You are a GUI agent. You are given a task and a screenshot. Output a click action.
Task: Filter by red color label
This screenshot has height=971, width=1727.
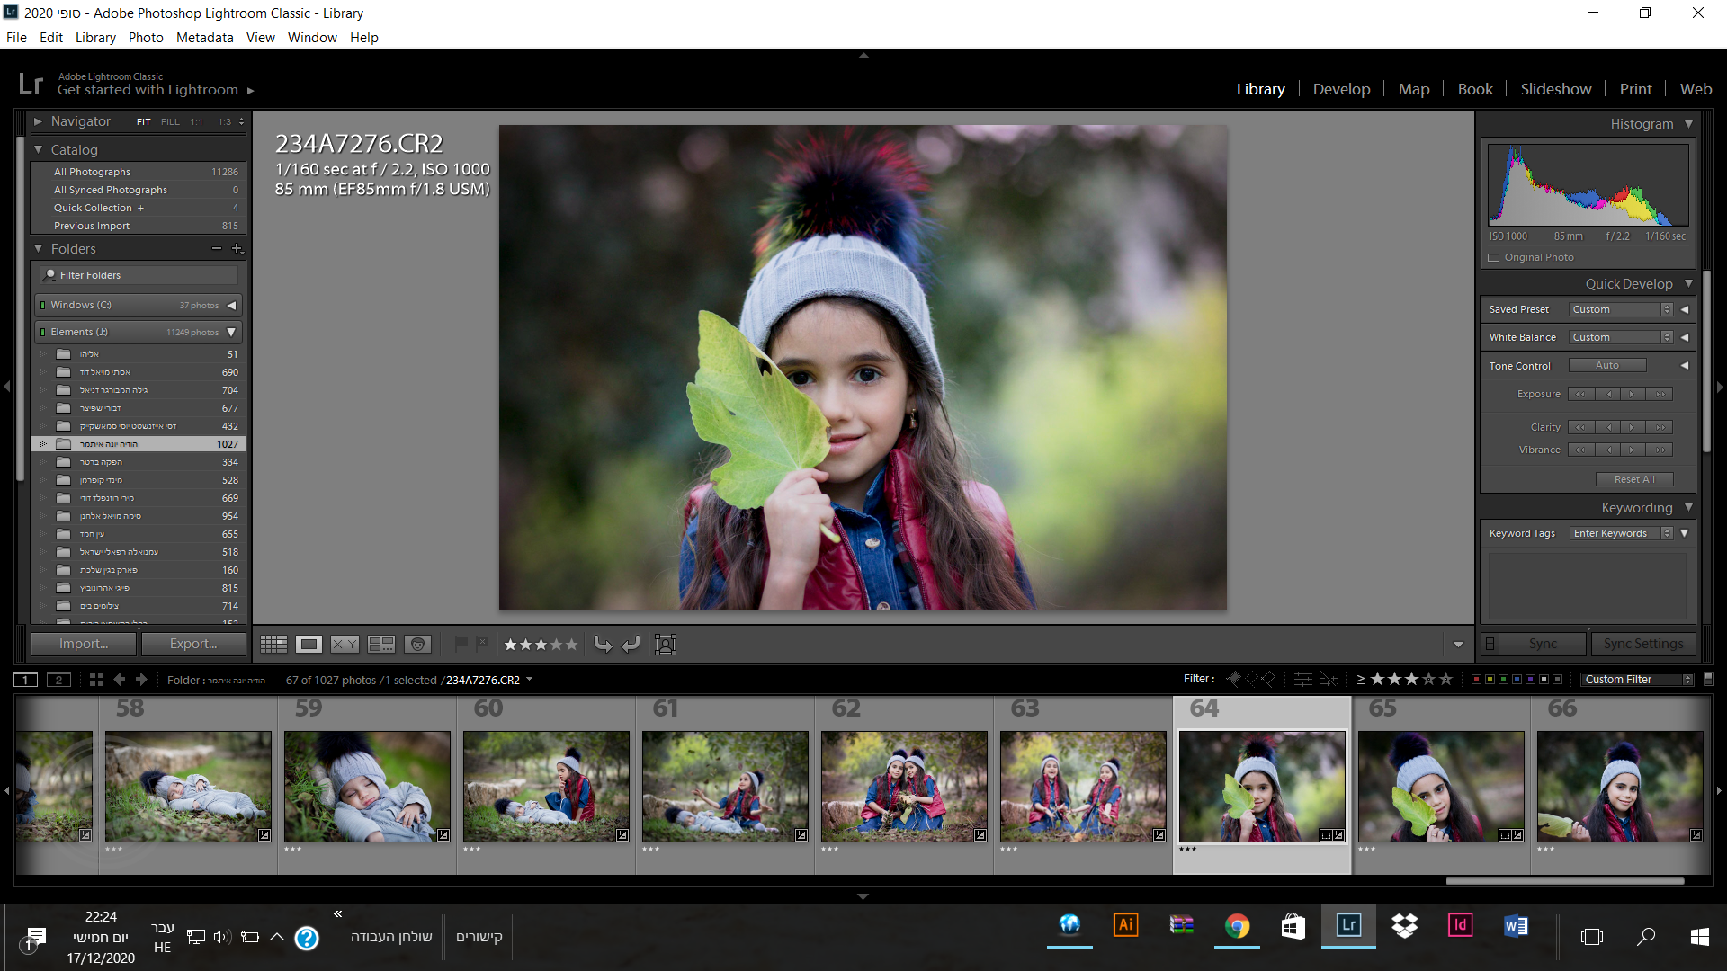coord(1475,680)
